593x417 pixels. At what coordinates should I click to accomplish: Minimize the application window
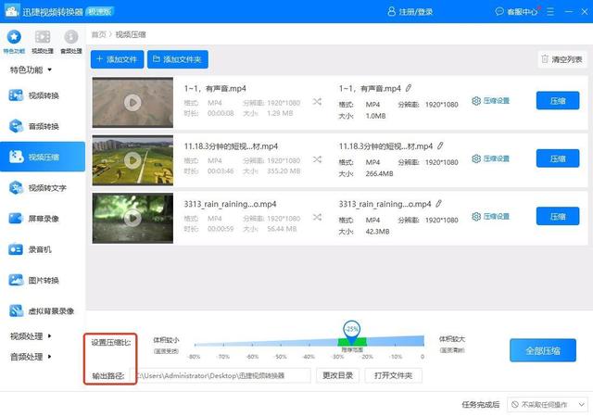(x=568, y=12)
